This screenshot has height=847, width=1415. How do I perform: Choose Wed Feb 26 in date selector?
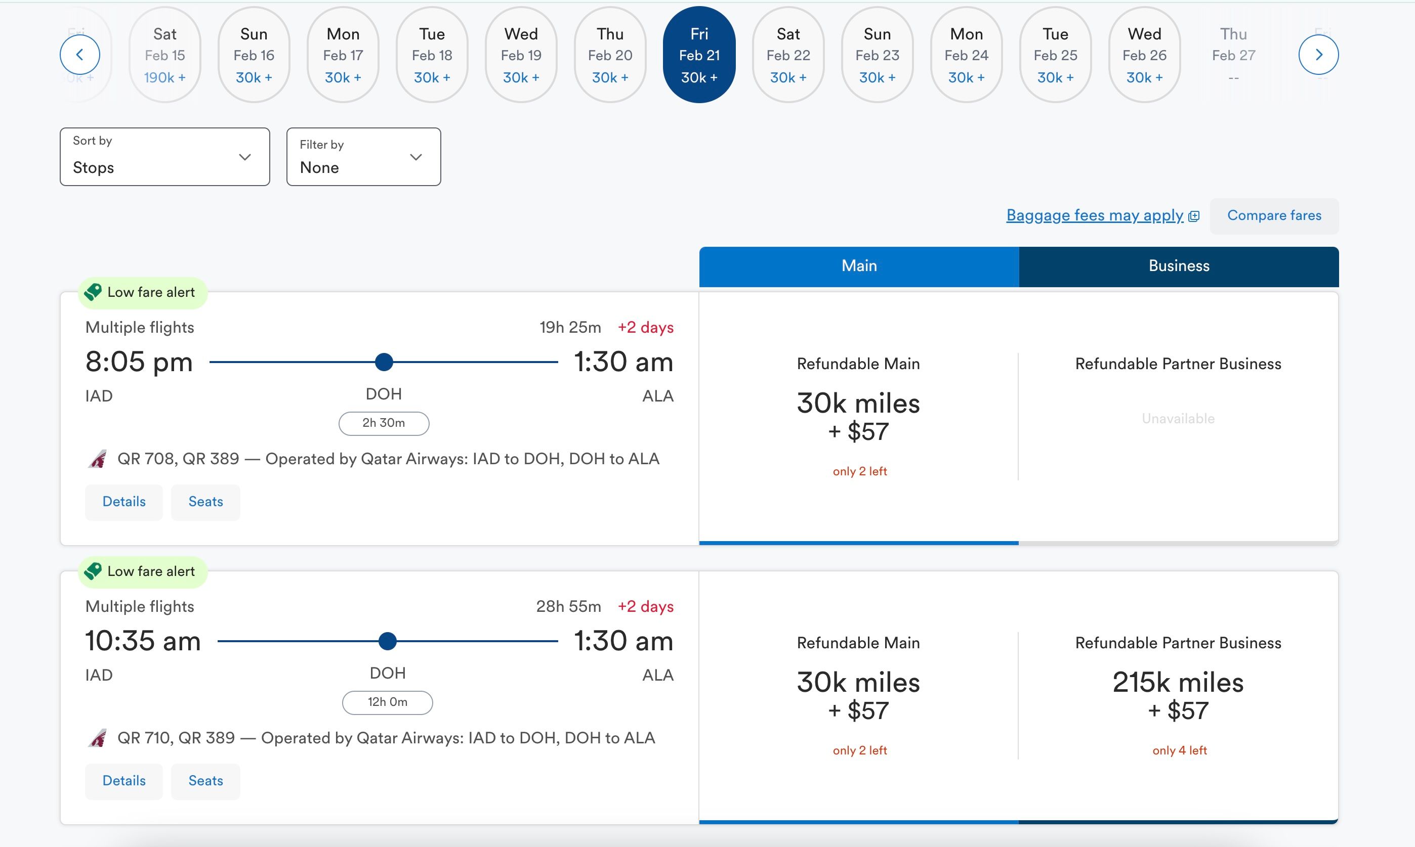tap(1144, 55)
